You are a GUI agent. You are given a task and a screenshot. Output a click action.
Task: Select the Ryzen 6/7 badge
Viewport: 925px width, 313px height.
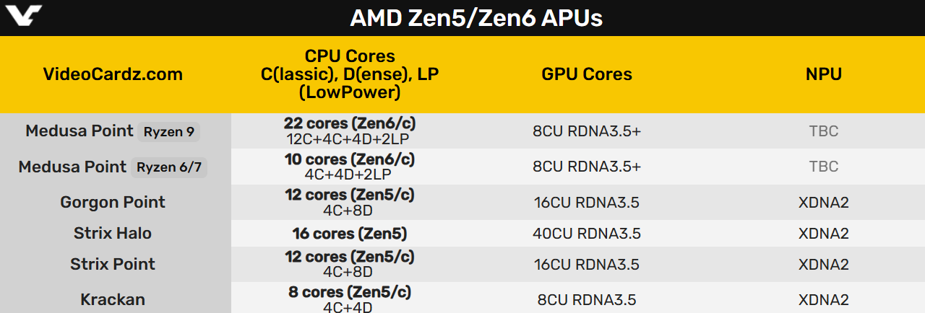pos(171,167)
